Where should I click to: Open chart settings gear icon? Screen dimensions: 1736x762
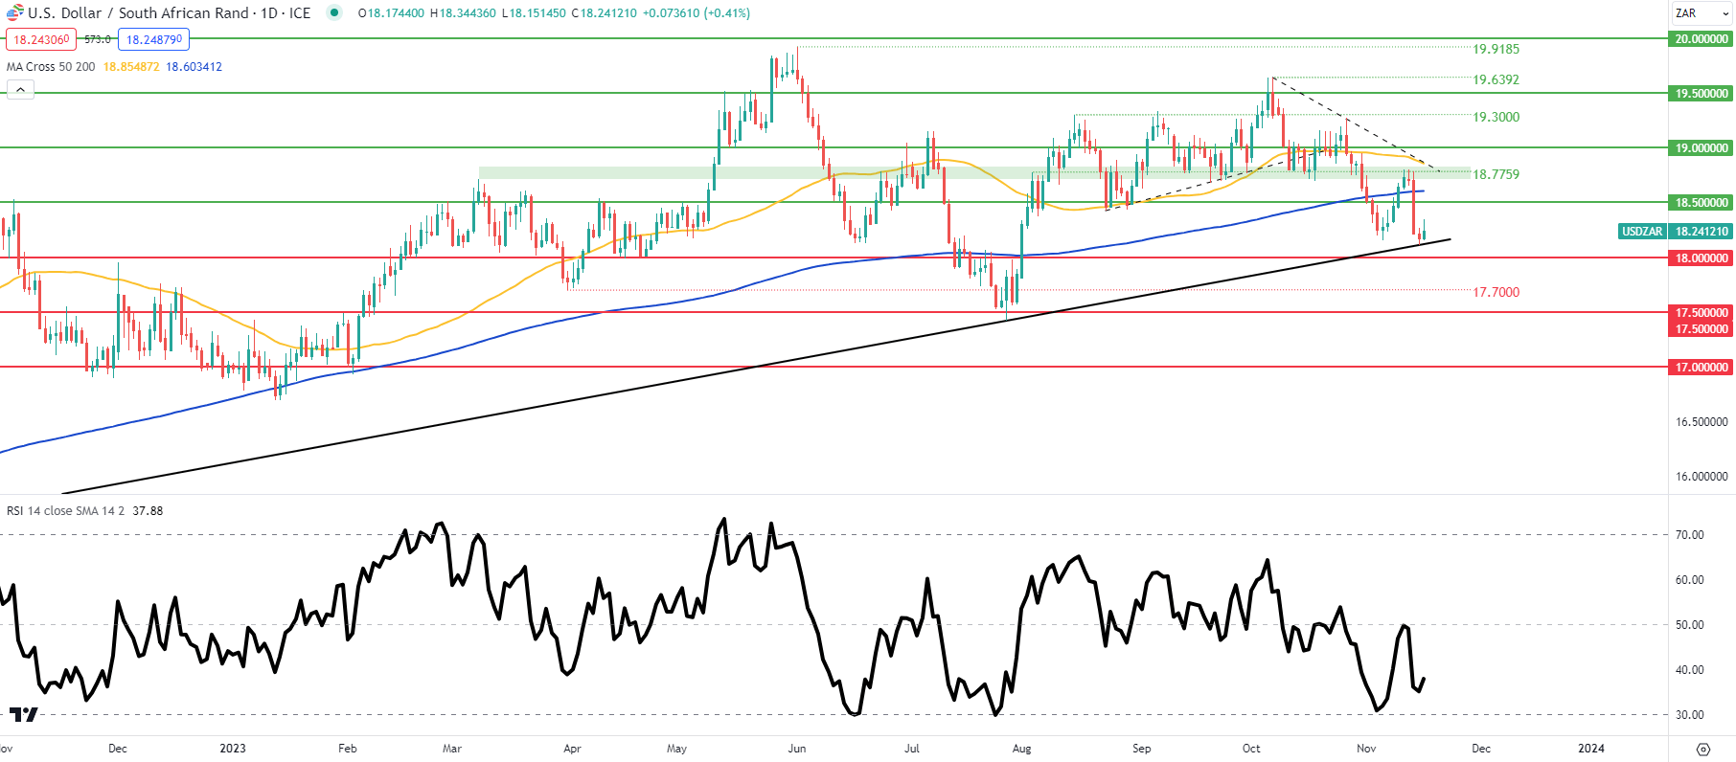[x=1702, y=749]
